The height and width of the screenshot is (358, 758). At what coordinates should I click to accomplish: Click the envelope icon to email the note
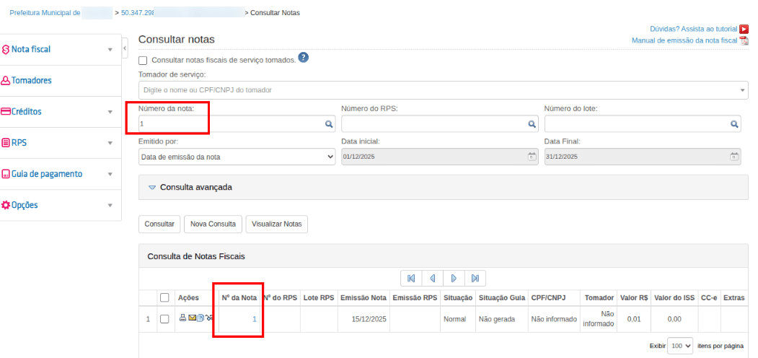(x=192, y=318)
